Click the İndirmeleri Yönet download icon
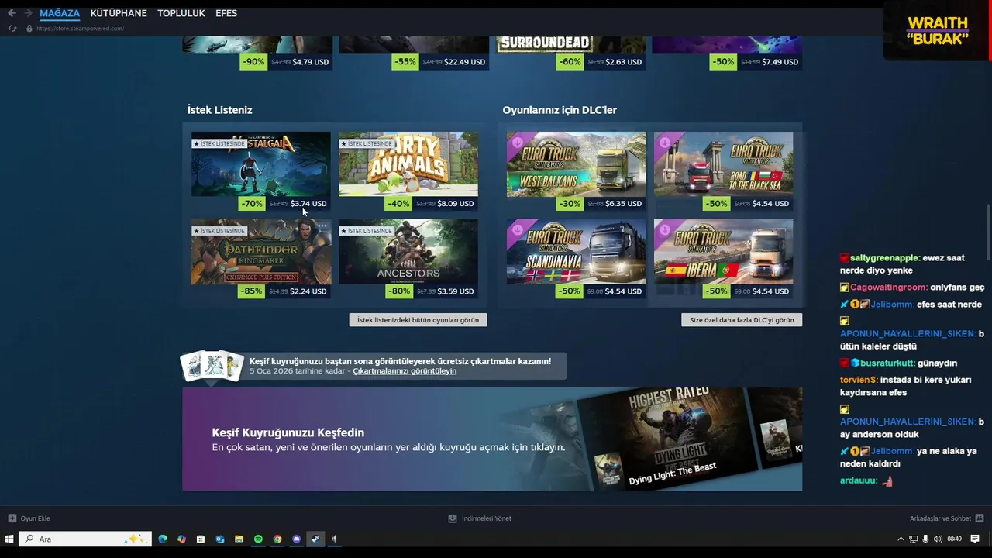Viewport: 992px width, 558px height. [x=453, y=518]
